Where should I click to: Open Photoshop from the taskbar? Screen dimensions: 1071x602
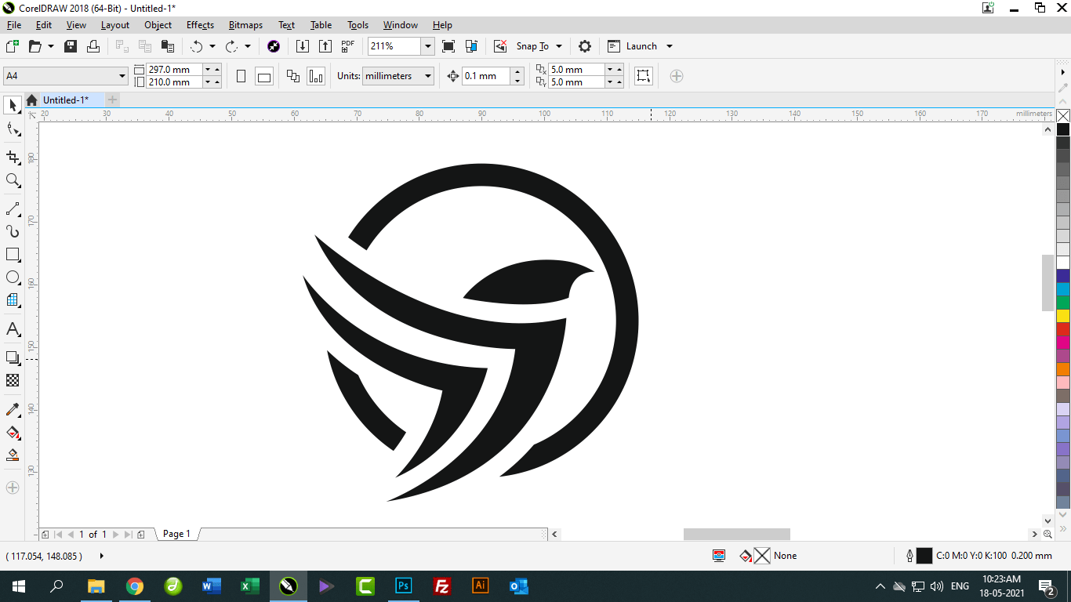pos(404,586)
